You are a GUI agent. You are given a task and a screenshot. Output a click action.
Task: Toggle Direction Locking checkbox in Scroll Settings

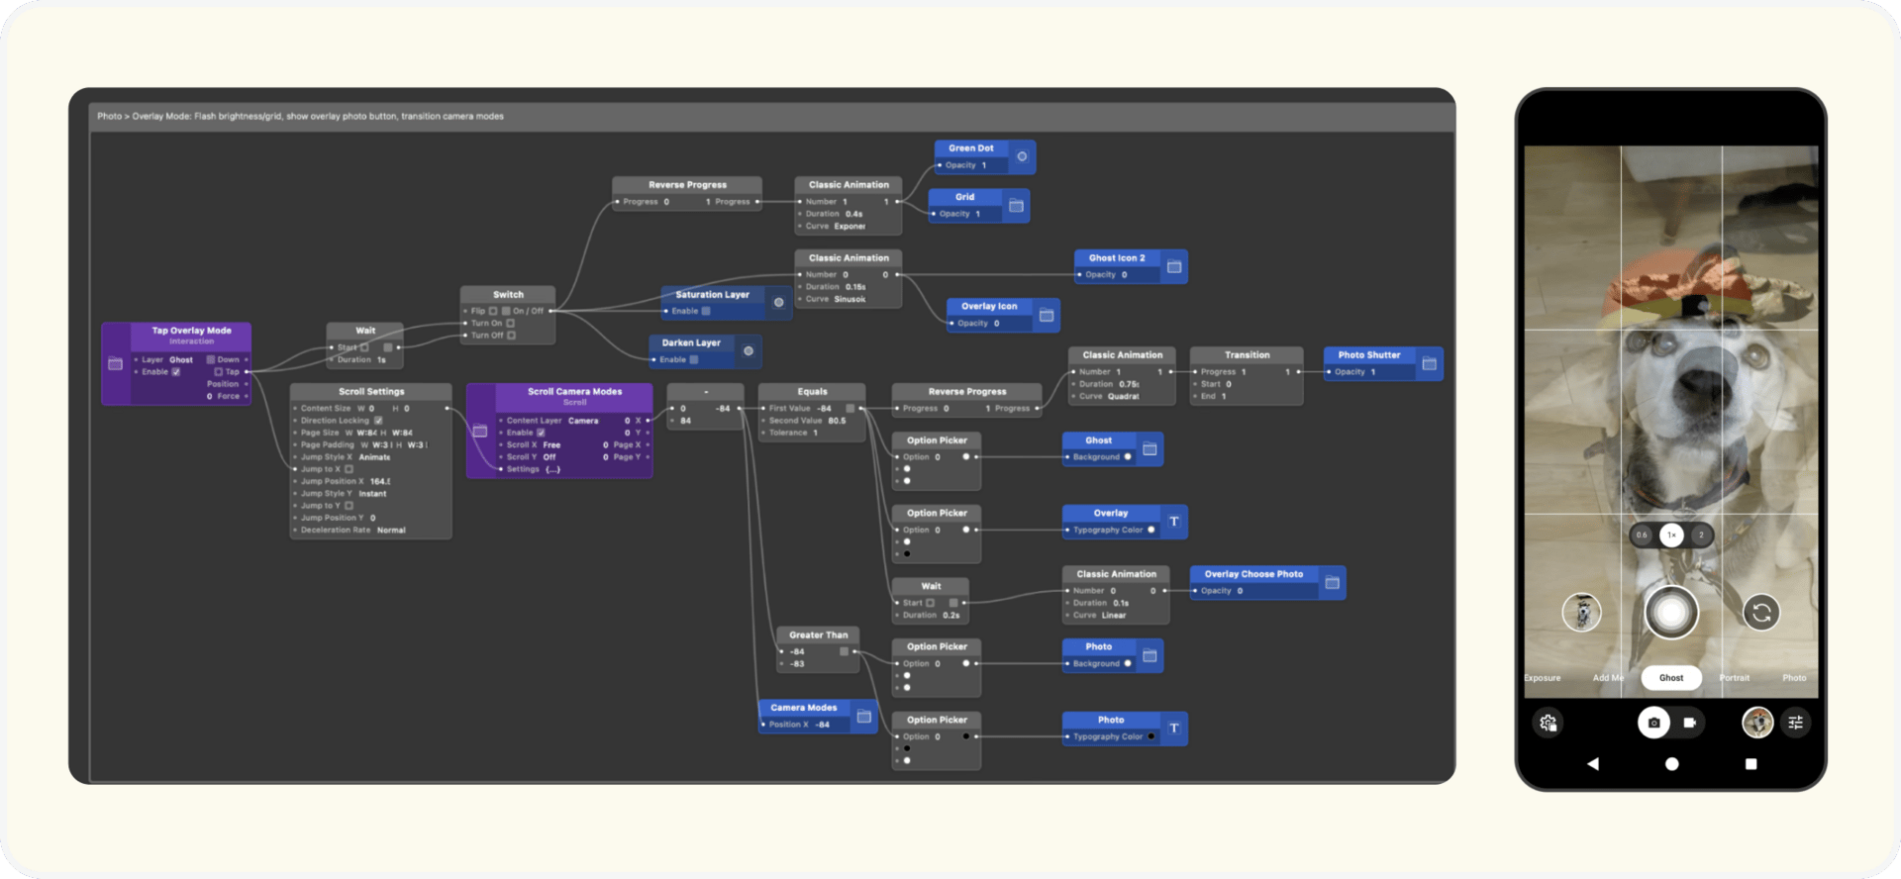pyautogui.click(x=378, y=421)
